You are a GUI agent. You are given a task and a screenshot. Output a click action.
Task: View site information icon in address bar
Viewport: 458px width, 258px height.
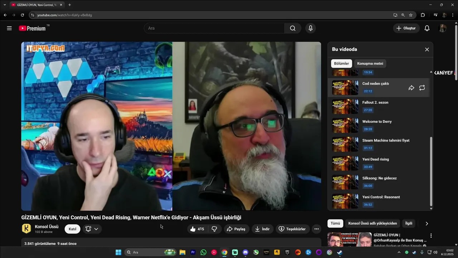pos(33,15)
